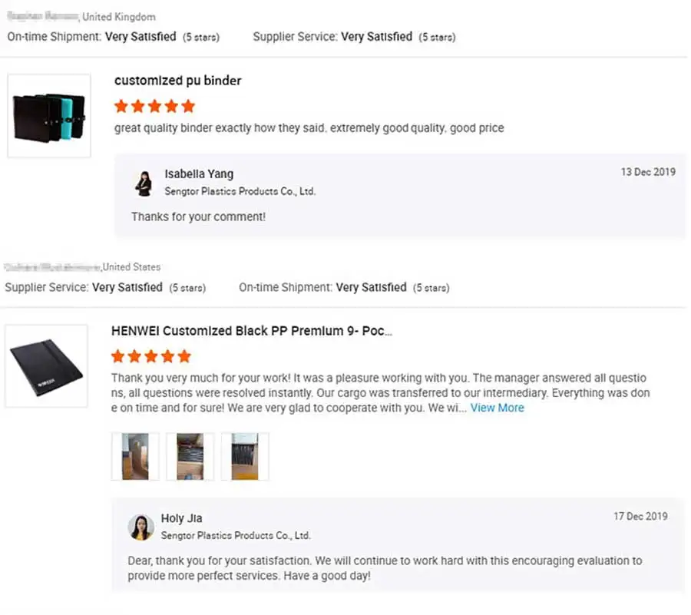Viewport: 691px width, 615px height.
Task: Click Holy Jia's profile avatar
Action: [x=141, y=526]
